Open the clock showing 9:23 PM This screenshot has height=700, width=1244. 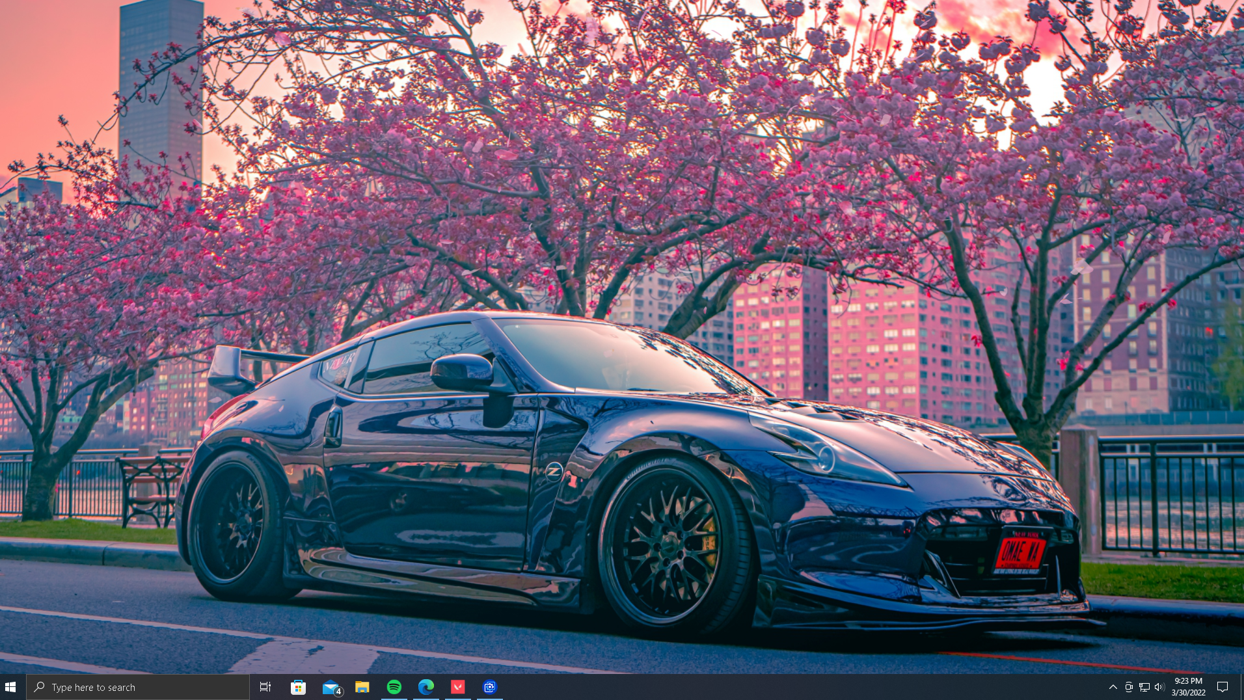[x=1188, y=687]
